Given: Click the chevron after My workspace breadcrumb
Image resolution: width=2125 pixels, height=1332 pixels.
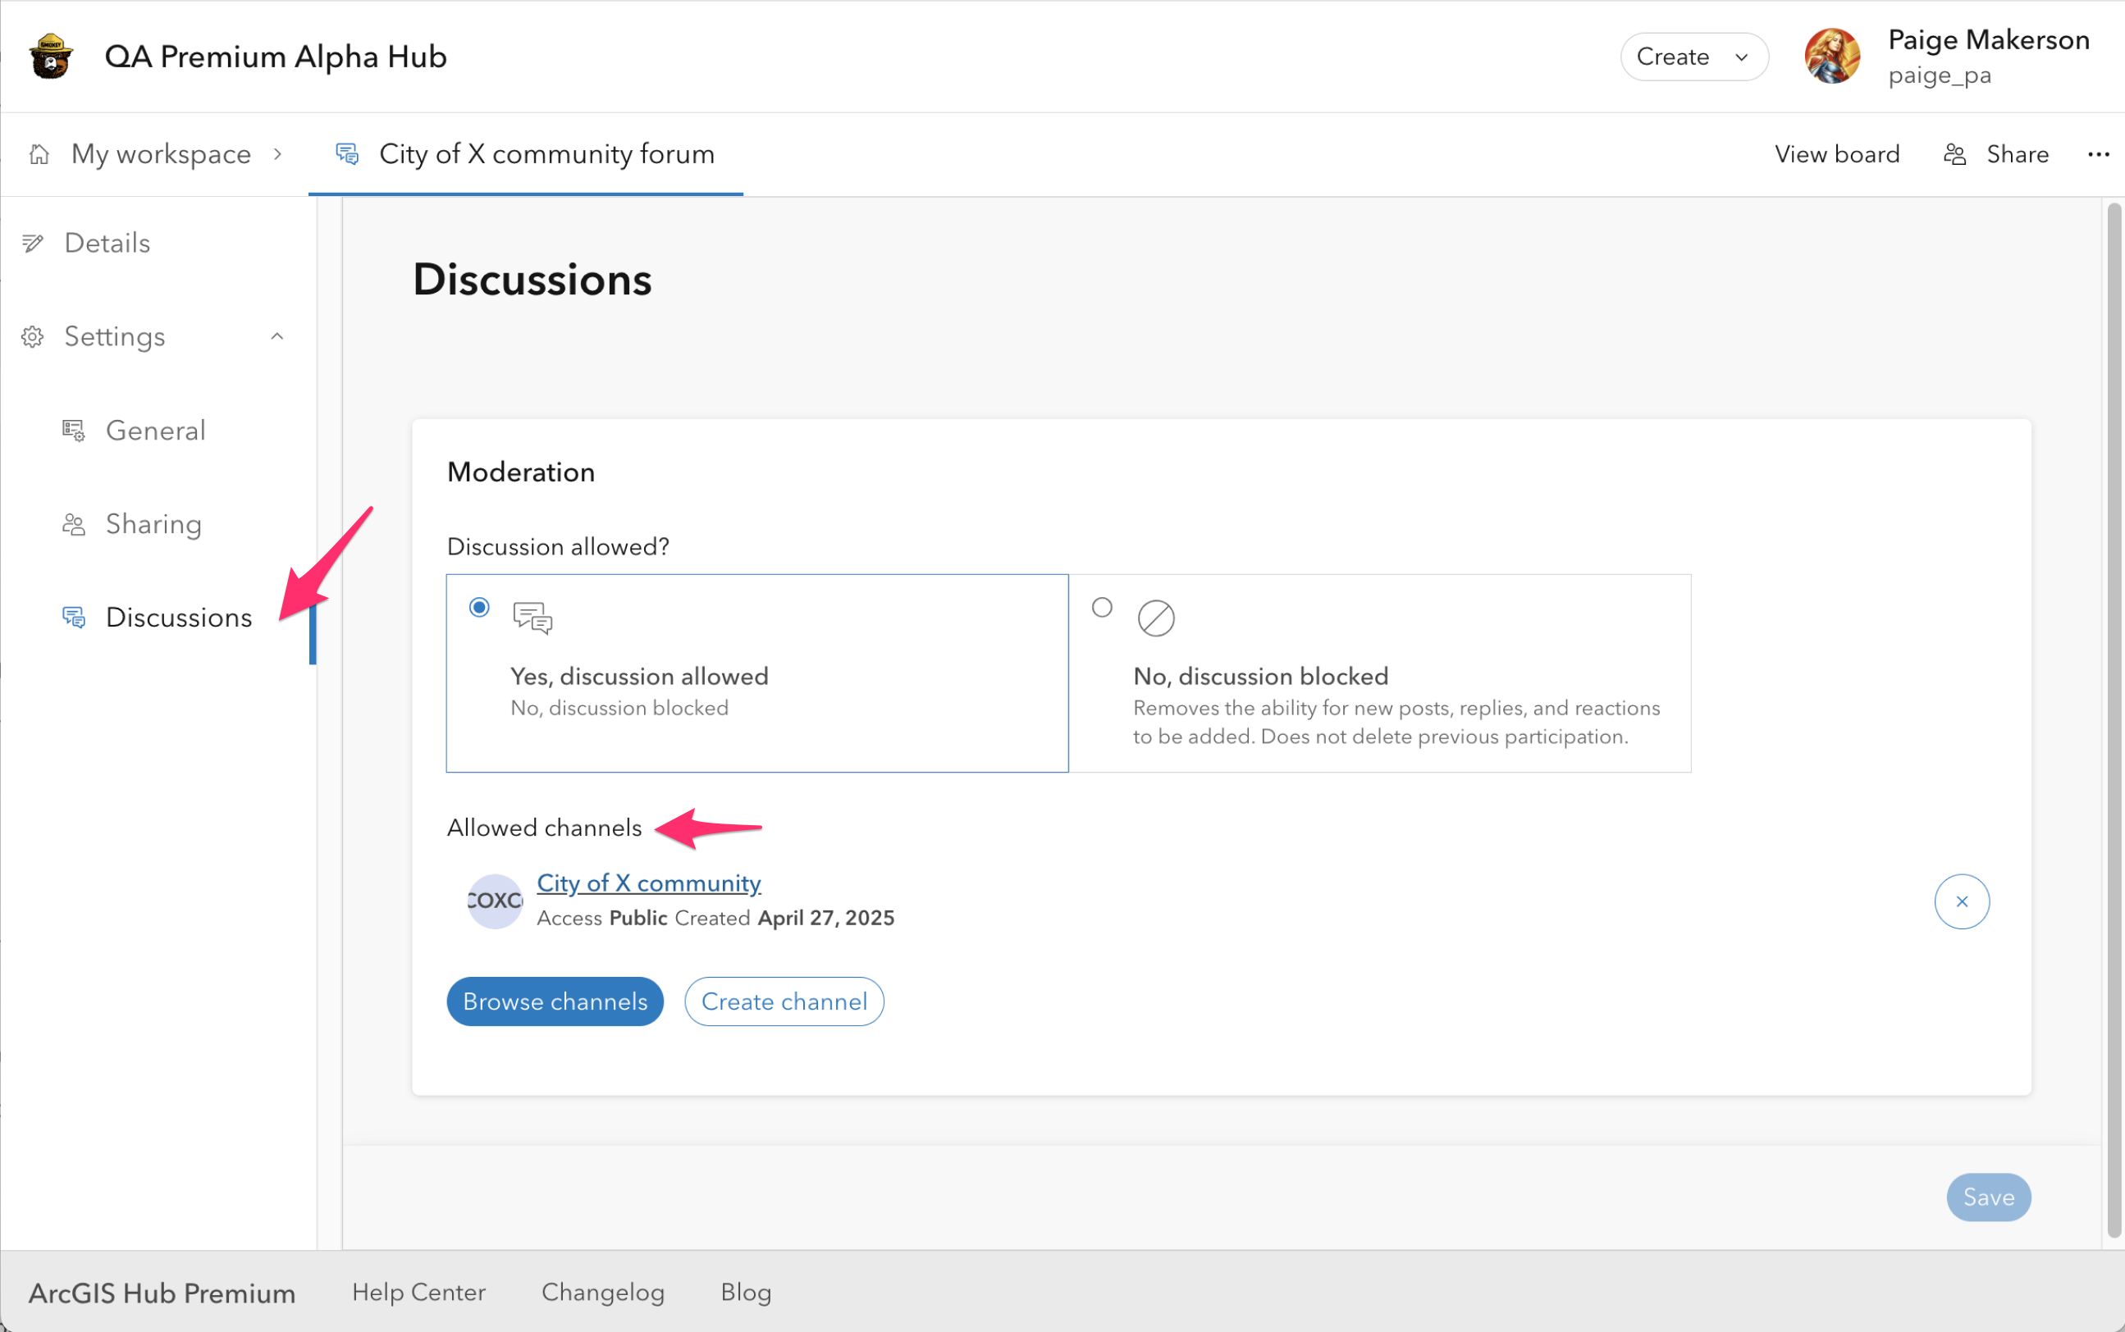Looking at the screenshot, I should pos(277,154).
